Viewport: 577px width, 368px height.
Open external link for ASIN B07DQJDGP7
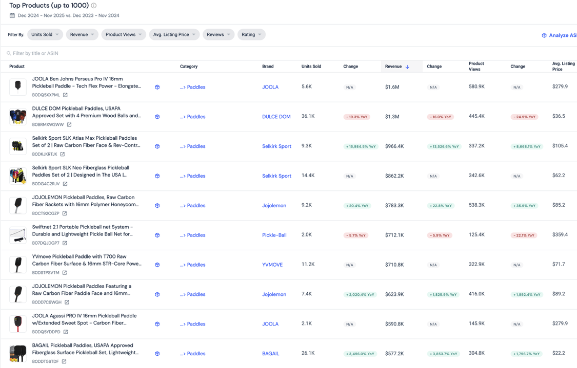click(x=65, y=243)
